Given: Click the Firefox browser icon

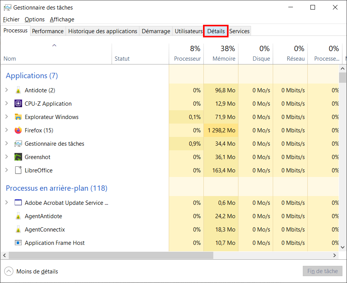Looking at the screenshot, I should [18, 130].
